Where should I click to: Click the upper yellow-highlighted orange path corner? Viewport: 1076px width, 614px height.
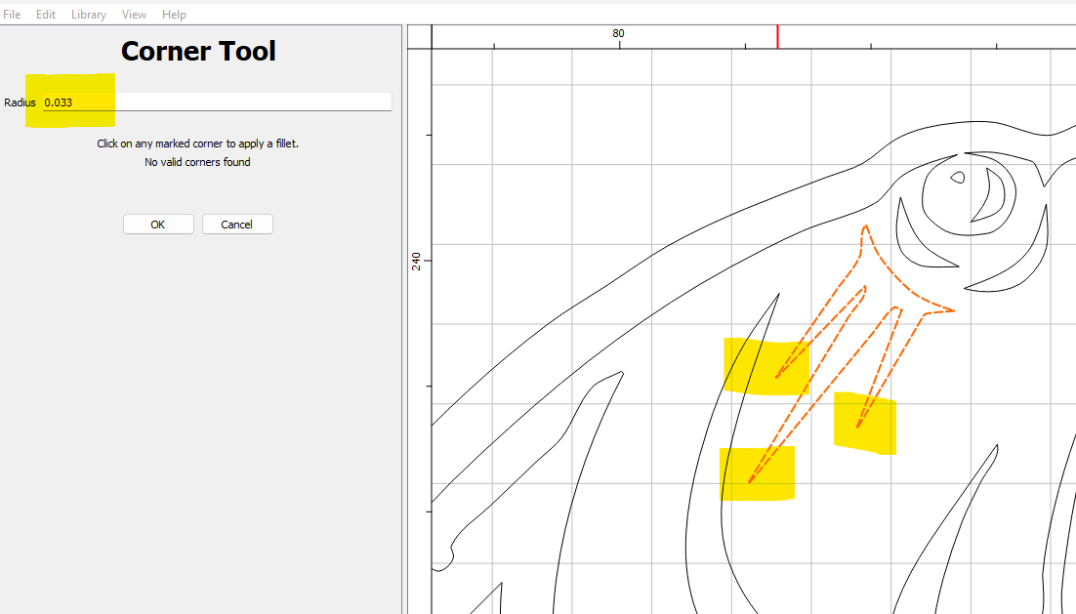tap(776, 377)
